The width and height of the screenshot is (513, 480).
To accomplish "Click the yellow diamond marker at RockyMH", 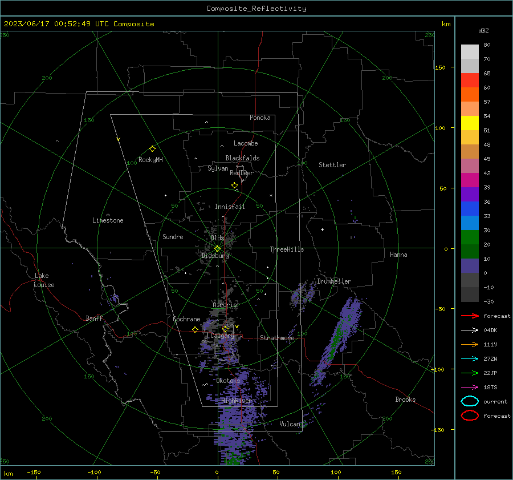I will (x=152, y=149).
